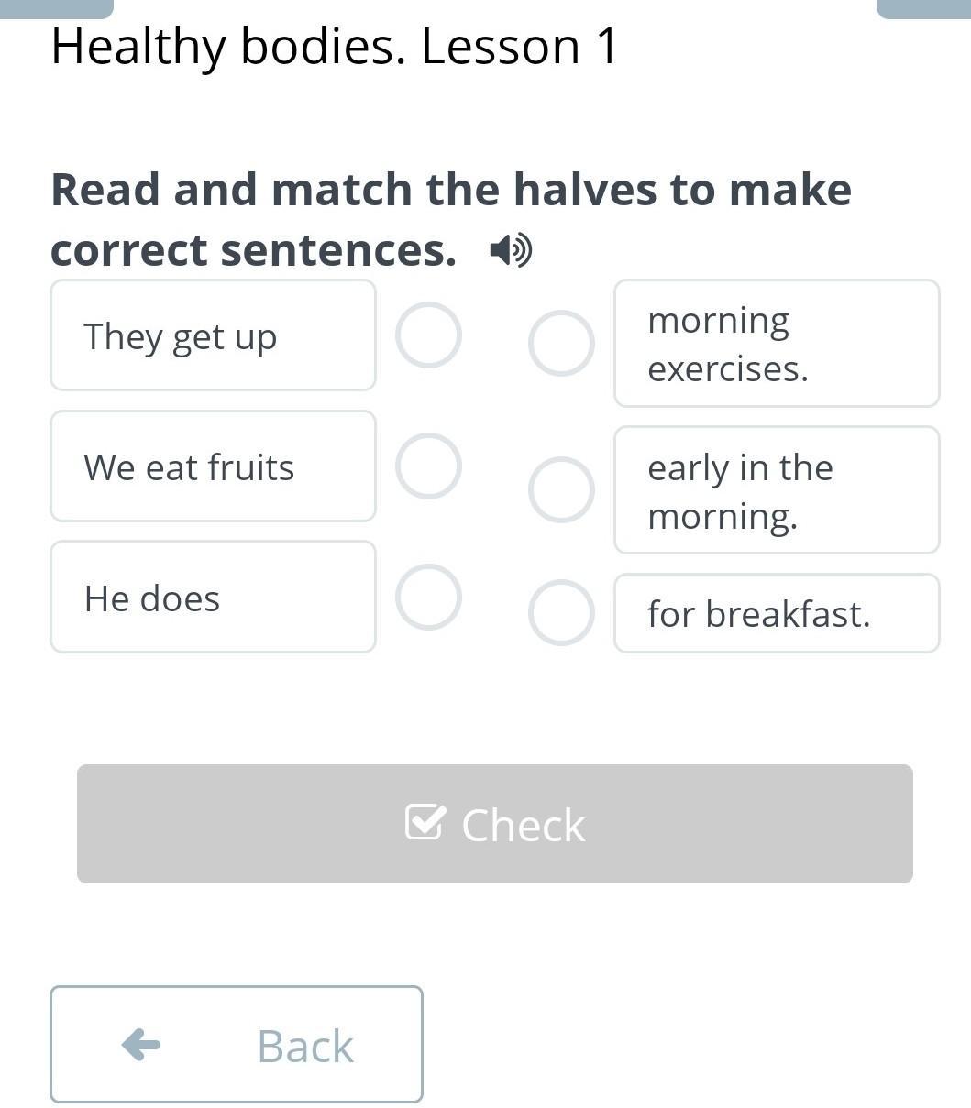
Task: Click the left arrow icon in Back
Action: pyautogui.click(x=141, y=1044)
